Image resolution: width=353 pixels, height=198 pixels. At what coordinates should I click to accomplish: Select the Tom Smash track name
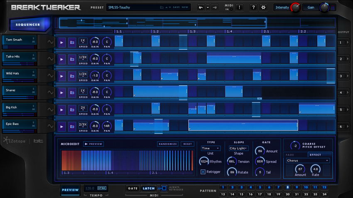tap(14, 40)
